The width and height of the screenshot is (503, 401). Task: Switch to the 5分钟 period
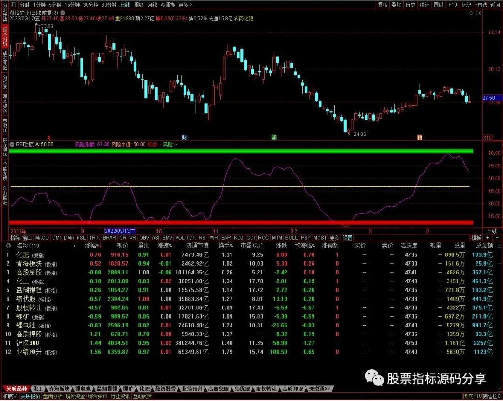[x=55, y=5]
